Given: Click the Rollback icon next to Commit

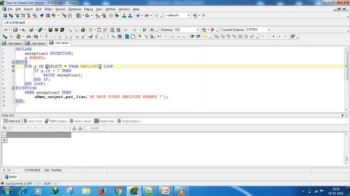Looking at the screenshot, I should pyautogui.click(x=130, y=16).
